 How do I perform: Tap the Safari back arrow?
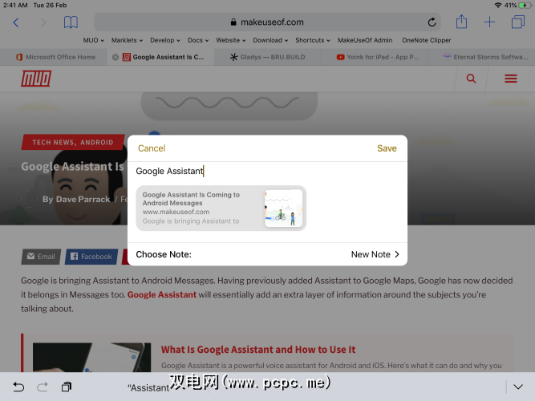point(16,22)
